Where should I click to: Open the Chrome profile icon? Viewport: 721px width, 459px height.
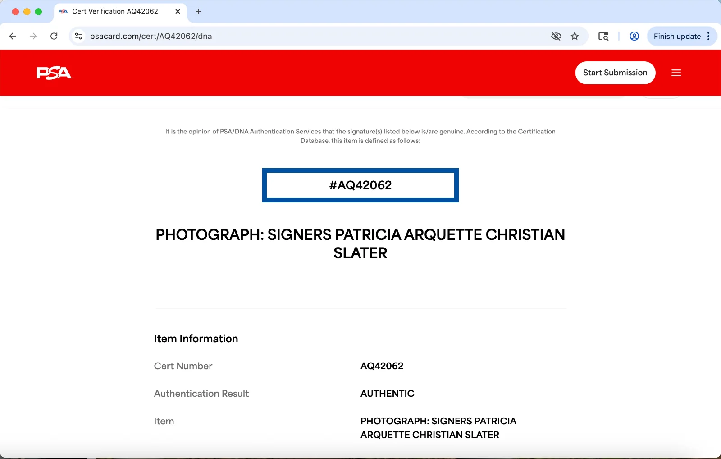pyautogui.click(x=634, y=36)
